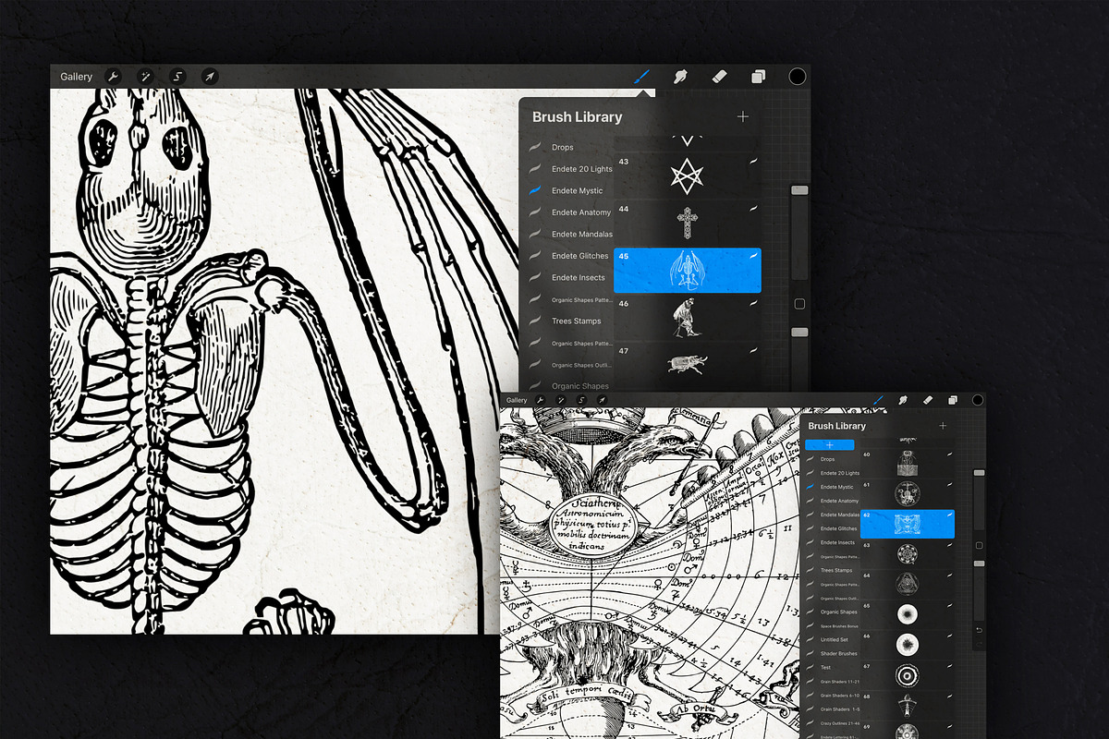Choose brush 65 soft radial stamp

pyautogui.click(x=908, y=613)
